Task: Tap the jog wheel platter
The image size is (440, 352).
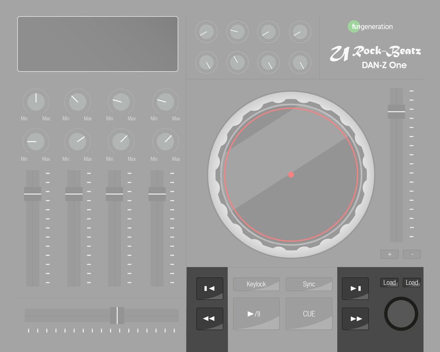Action: (291, 174)
